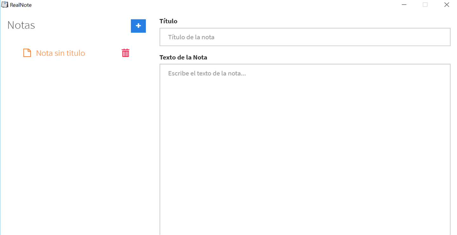The image size is (457, 235).
Task: Click the RealNote app icon in title bar
Action: click(x=5, y=5)
